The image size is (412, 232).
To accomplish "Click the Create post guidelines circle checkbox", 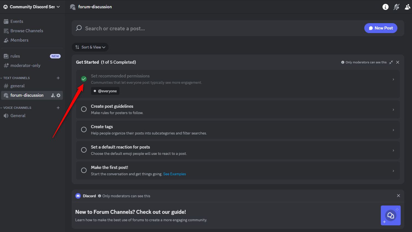I will [x=84, y=109].
